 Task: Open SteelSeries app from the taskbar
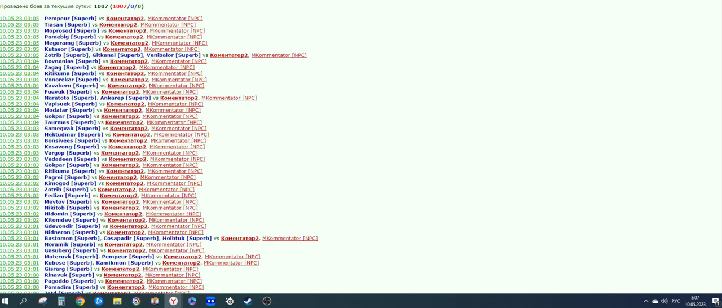tap(230, 301)
